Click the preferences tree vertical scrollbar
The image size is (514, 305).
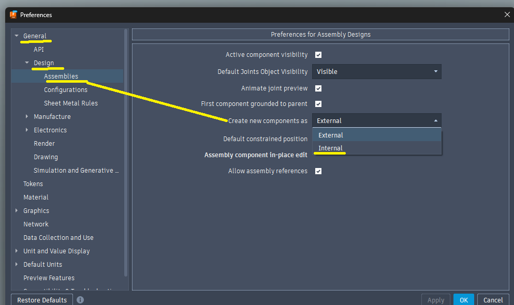tap(126, 153)
